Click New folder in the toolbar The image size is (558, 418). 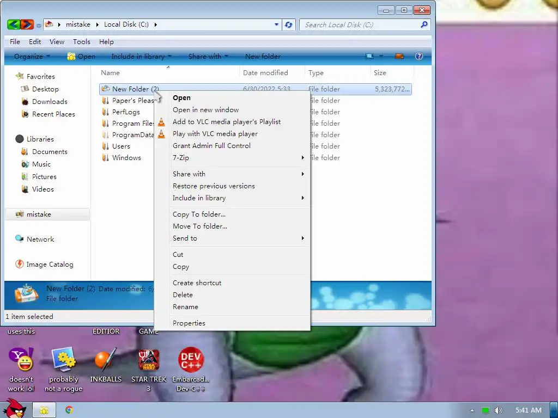click(x=263, y=56)
